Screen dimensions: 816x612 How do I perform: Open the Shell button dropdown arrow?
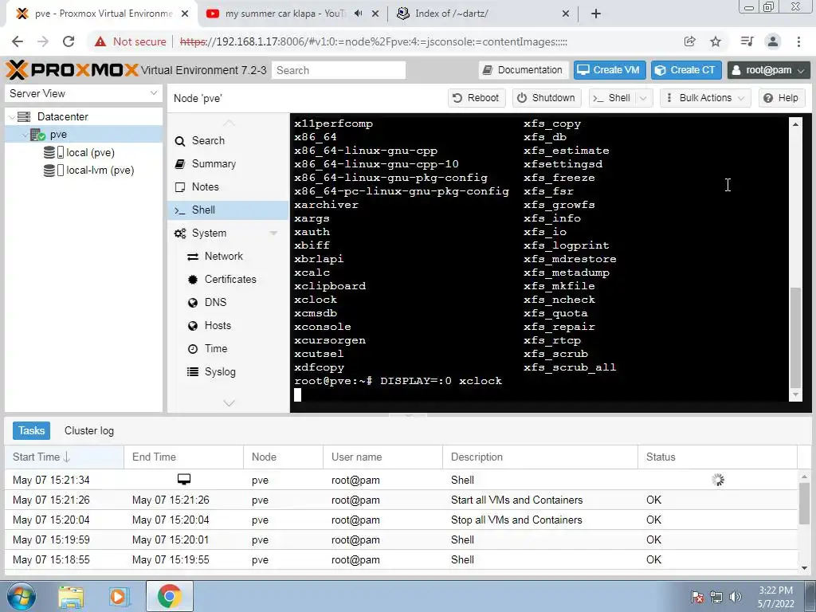pyautogui.click(x=643, y=98)
